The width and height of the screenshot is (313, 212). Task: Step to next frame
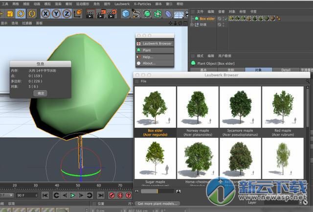tap(81, 195)
